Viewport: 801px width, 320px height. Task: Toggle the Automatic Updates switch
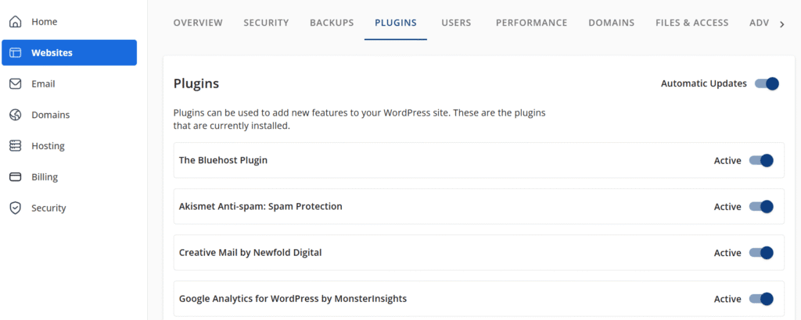coord(767,84)
